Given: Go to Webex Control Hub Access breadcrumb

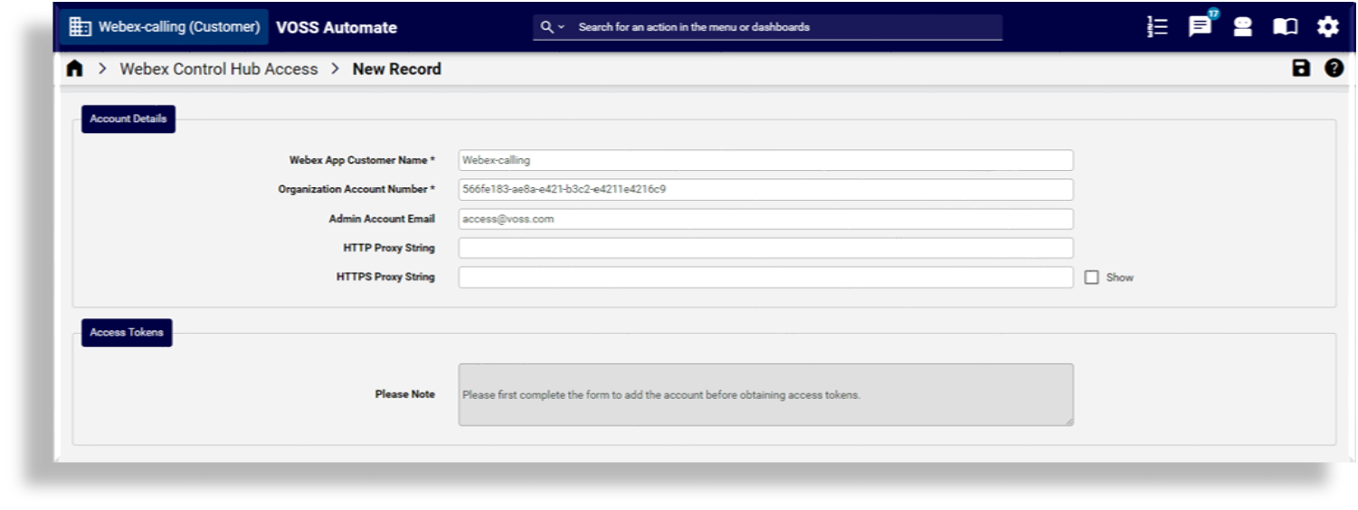Looking at the screenshot, I should [219, 69].
